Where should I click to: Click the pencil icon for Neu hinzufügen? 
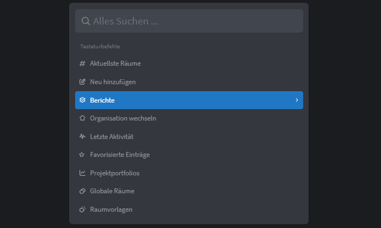[82, 82]
